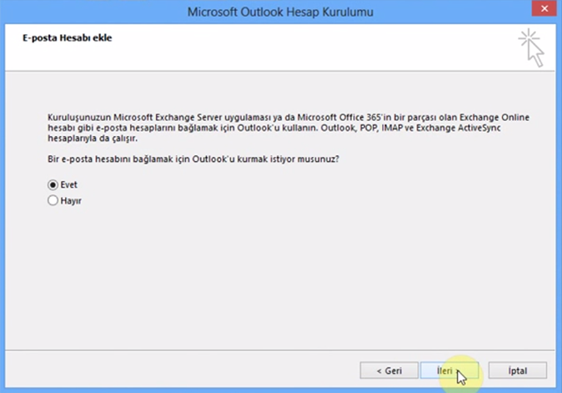Click the 'E-posta Hesabı ekle' heading
Screen dimensions: 562x393
[x=67, y=38]
